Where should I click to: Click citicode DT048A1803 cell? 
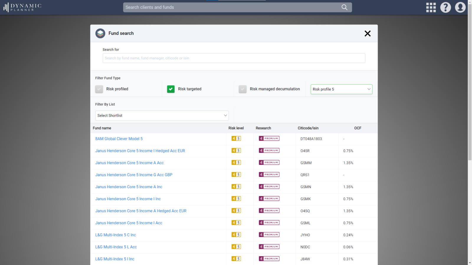coord(311,139)
